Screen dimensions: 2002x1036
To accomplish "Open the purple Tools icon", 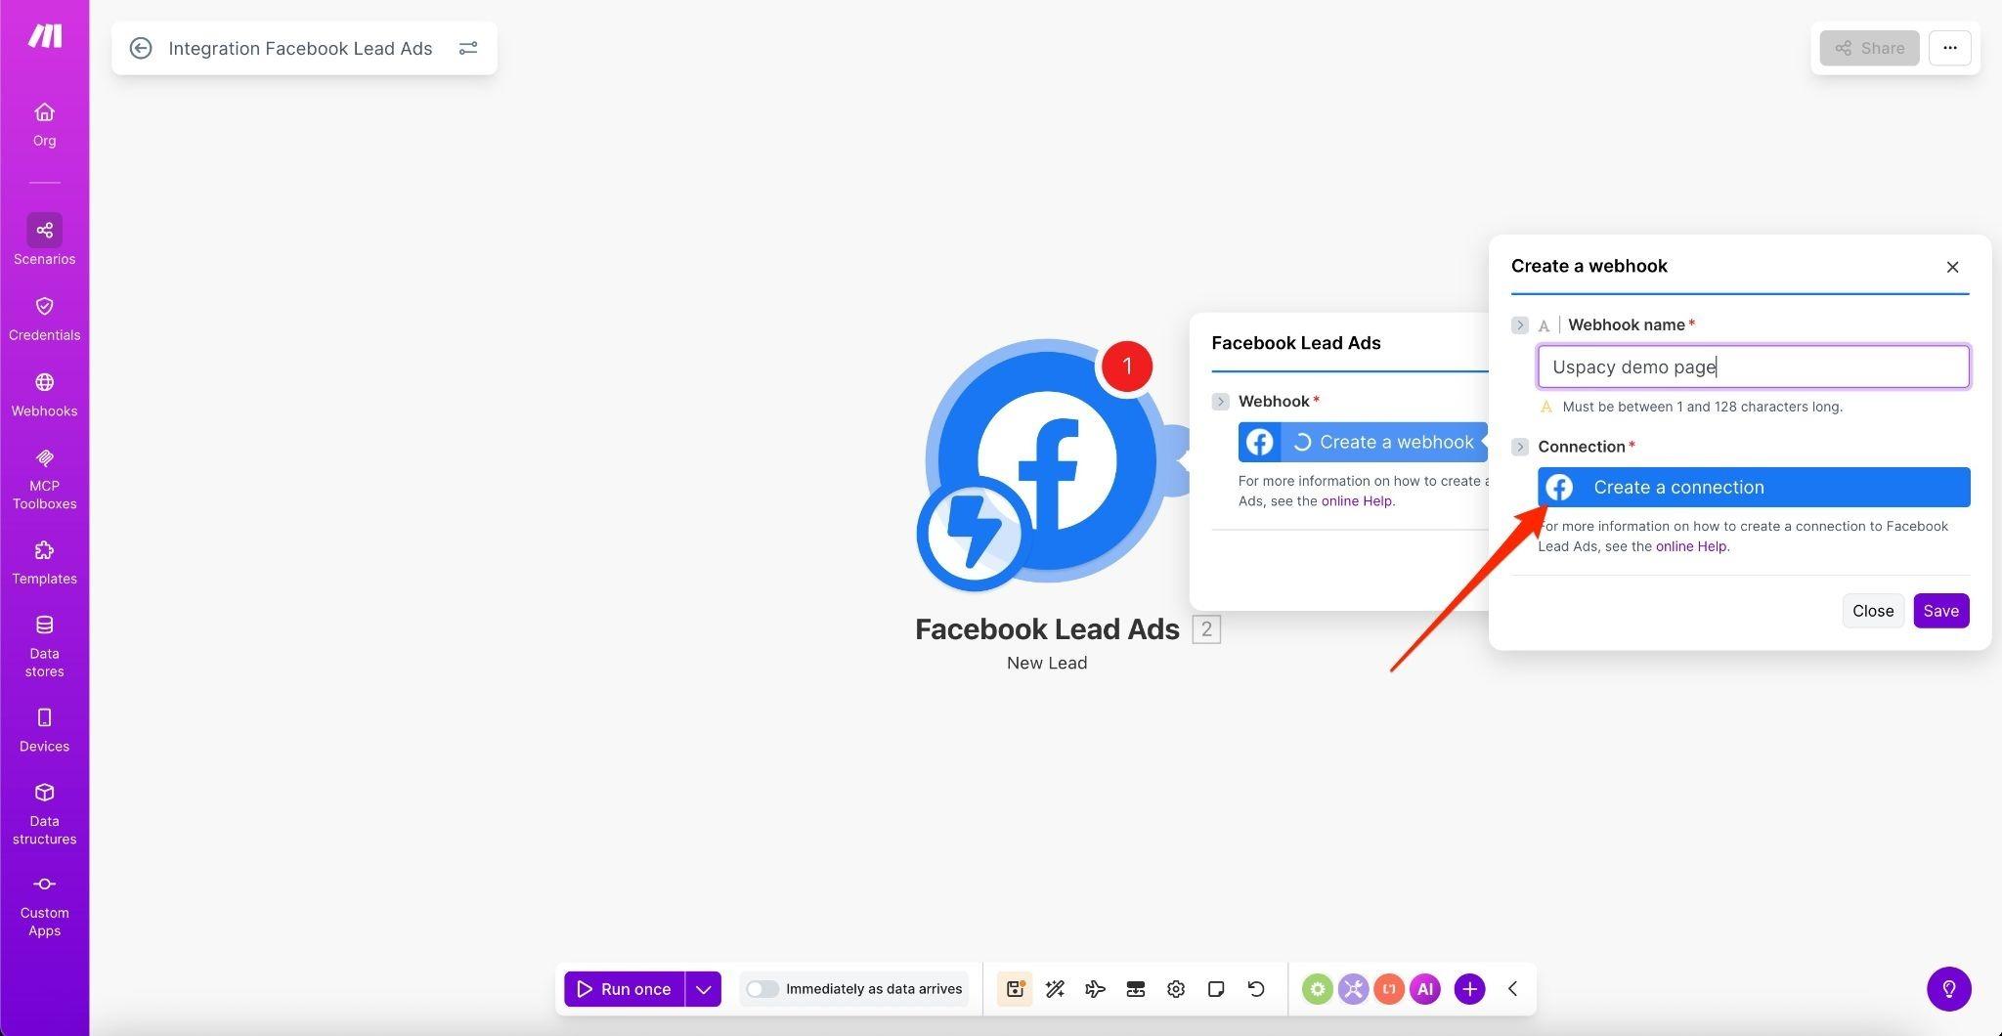I will (1353, 989).
